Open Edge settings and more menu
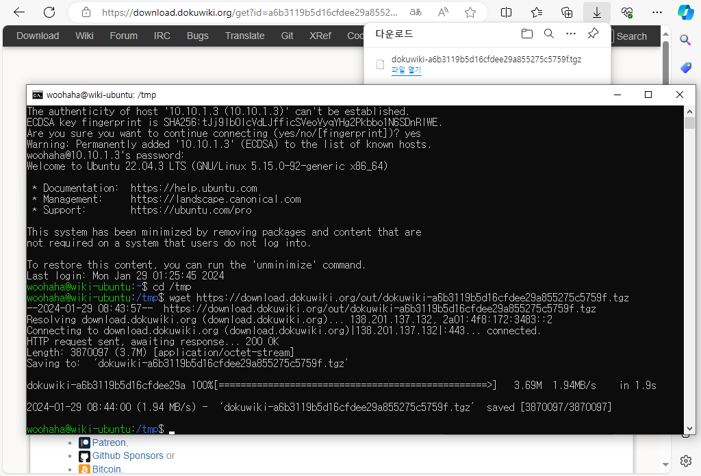The height and width of the screenshot is (476, 701). tap(657, 12)
